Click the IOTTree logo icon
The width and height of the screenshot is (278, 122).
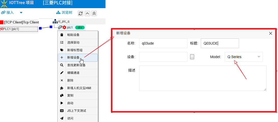[4, 4]
